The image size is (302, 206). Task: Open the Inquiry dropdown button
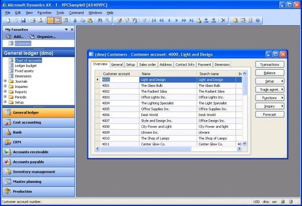[270, 106]
